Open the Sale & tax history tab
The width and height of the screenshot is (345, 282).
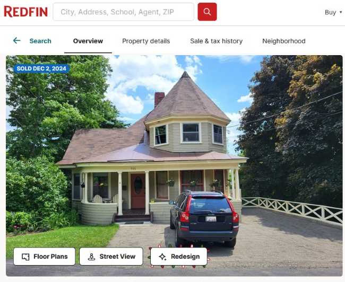pos(216,41)
